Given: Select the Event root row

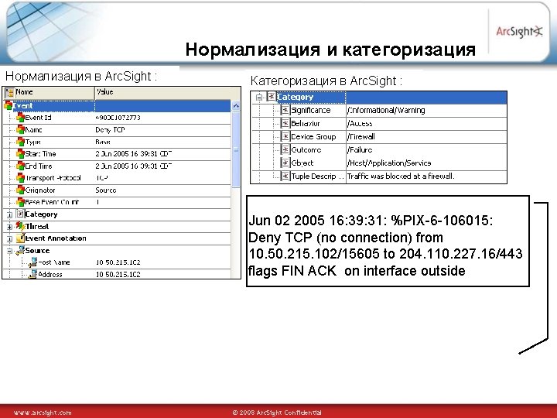Looking at the screenshot, I should [x=118, y=106].
